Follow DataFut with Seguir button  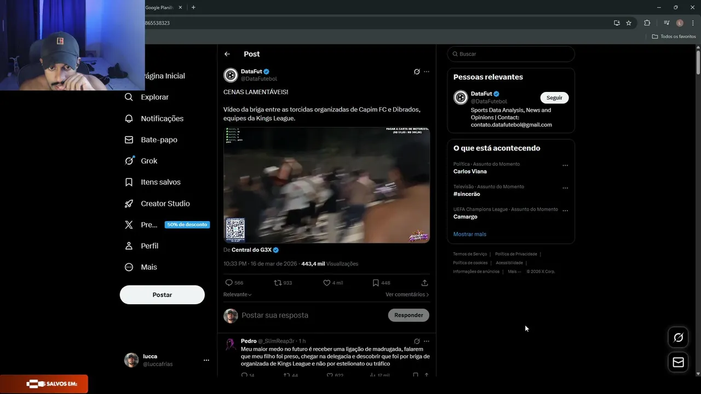[554, 98]
